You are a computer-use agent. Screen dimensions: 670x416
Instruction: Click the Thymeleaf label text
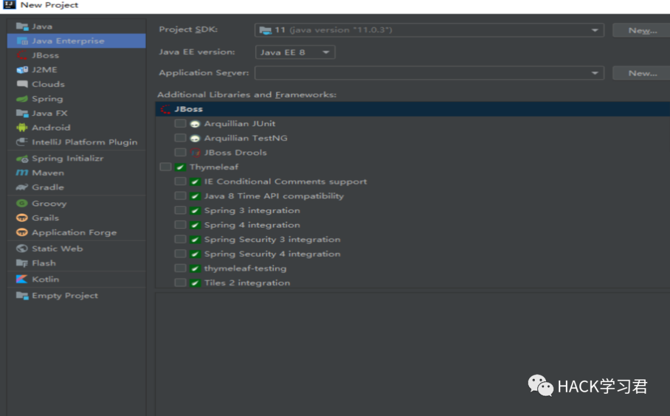click(214, 167)
